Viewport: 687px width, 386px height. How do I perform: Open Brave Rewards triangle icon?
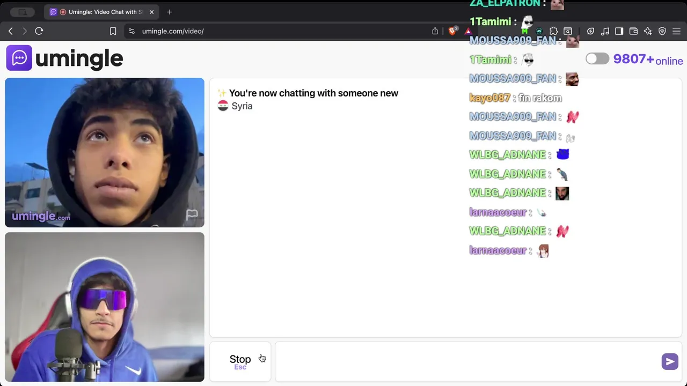pyautogui.click(x=468, y=31)
